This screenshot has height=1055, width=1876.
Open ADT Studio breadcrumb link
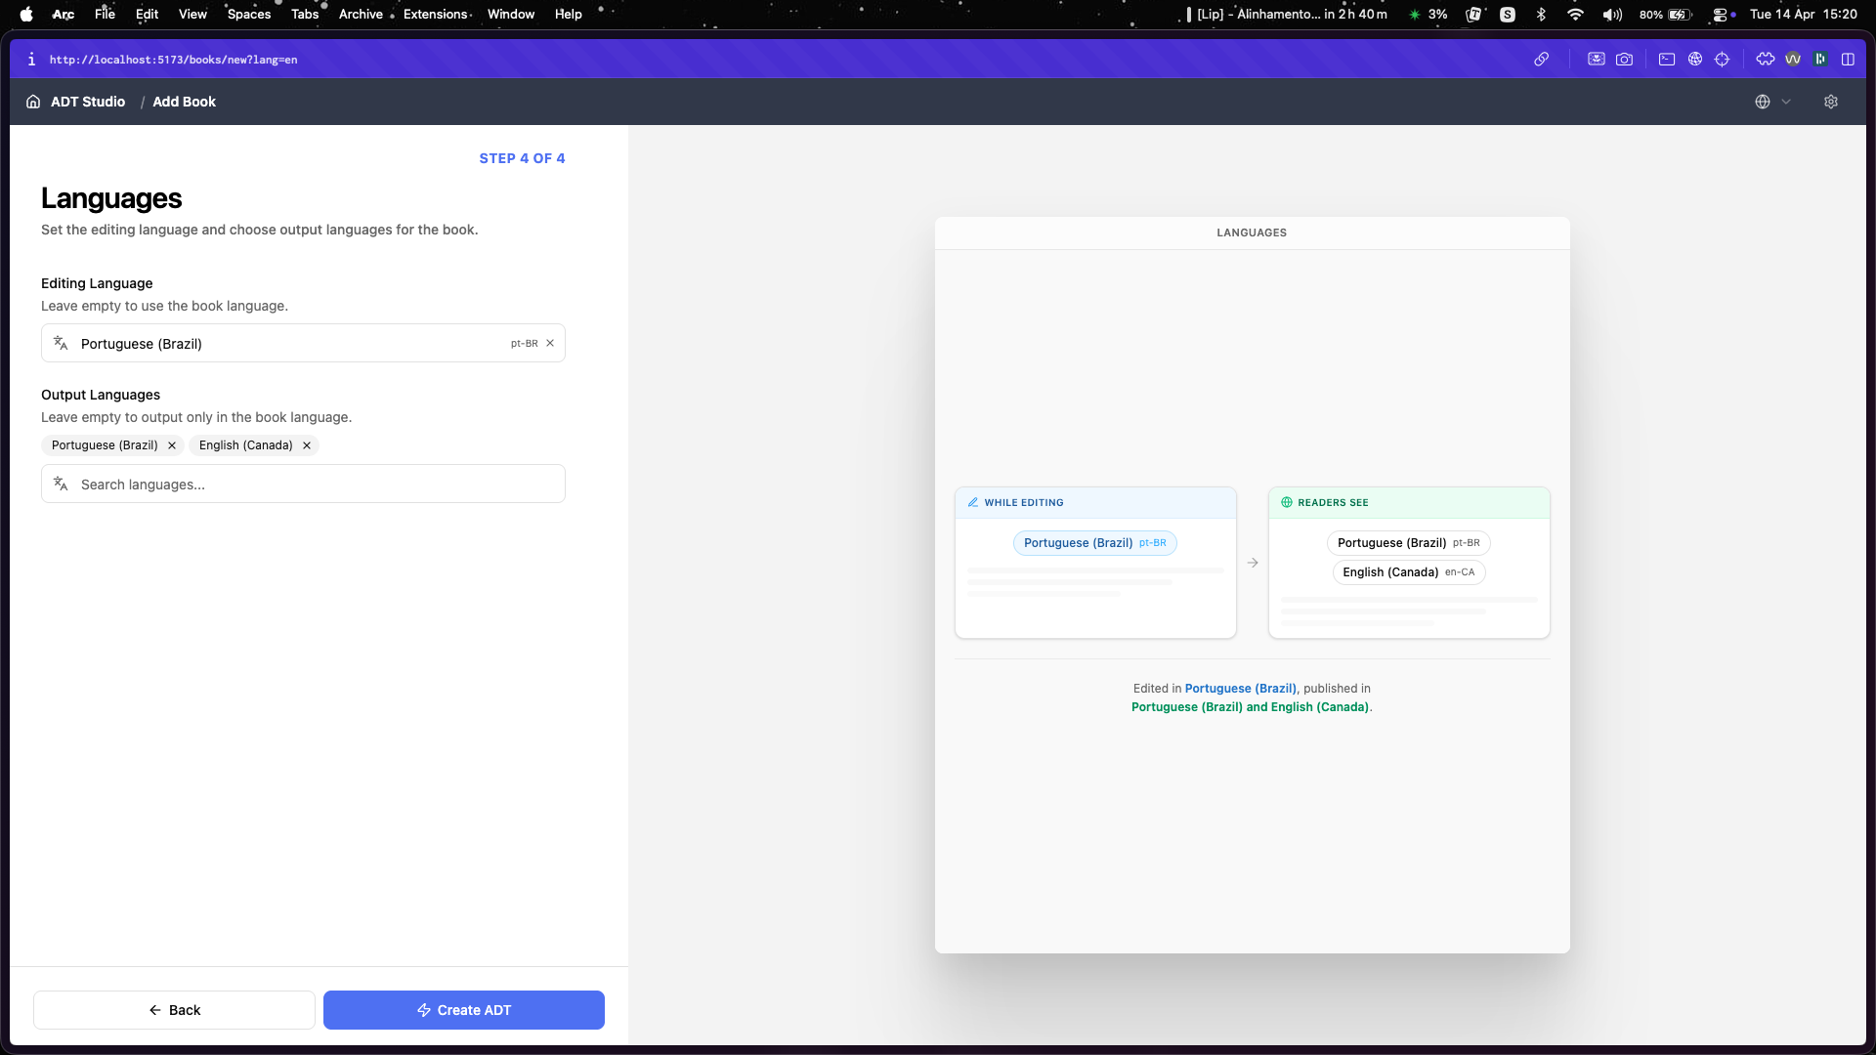[x=88, y=102]
